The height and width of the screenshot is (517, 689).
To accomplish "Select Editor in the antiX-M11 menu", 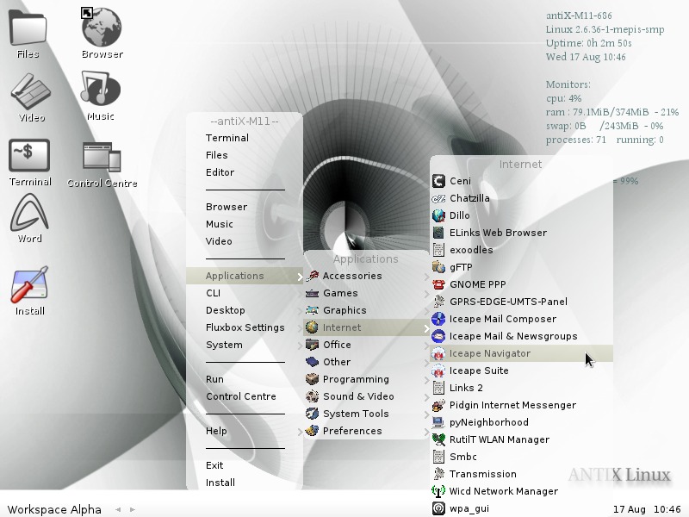I will coord(245,172).
